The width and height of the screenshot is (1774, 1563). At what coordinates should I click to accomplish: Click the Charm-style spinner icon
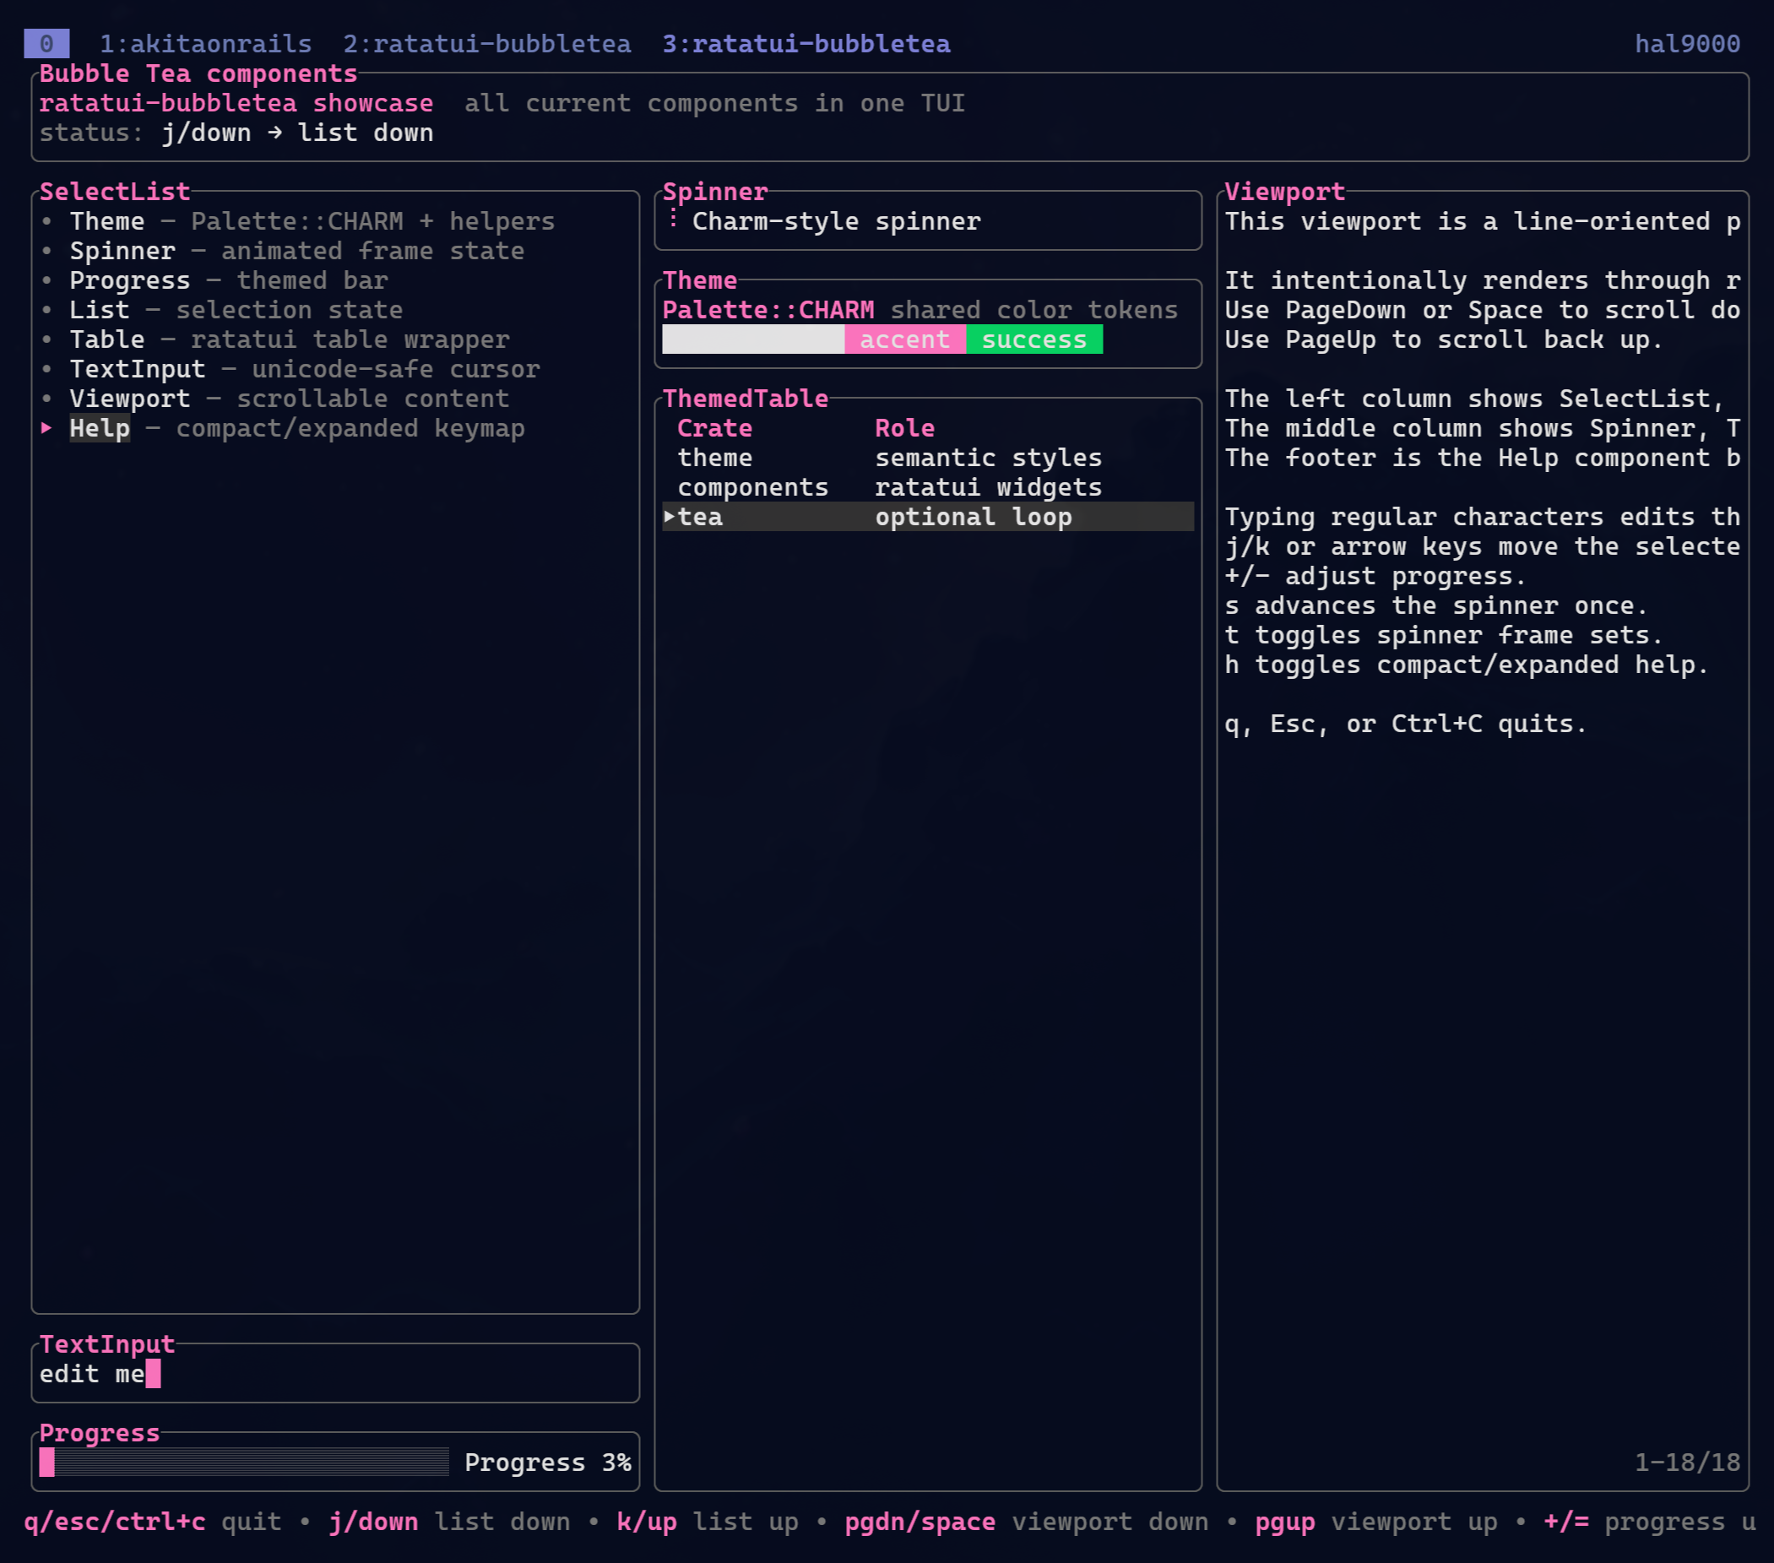pyautogui.click(x=673, y=219)
